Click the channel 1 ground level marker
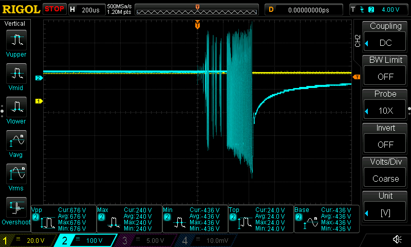 pyautogui.click(x=39, y=101)
